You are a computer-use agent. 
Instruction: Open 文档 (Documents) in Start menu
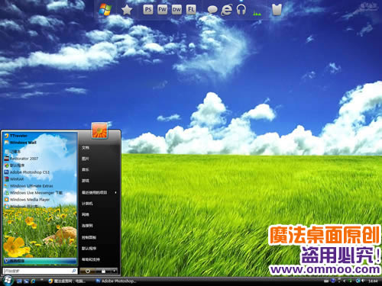(86, 147)
